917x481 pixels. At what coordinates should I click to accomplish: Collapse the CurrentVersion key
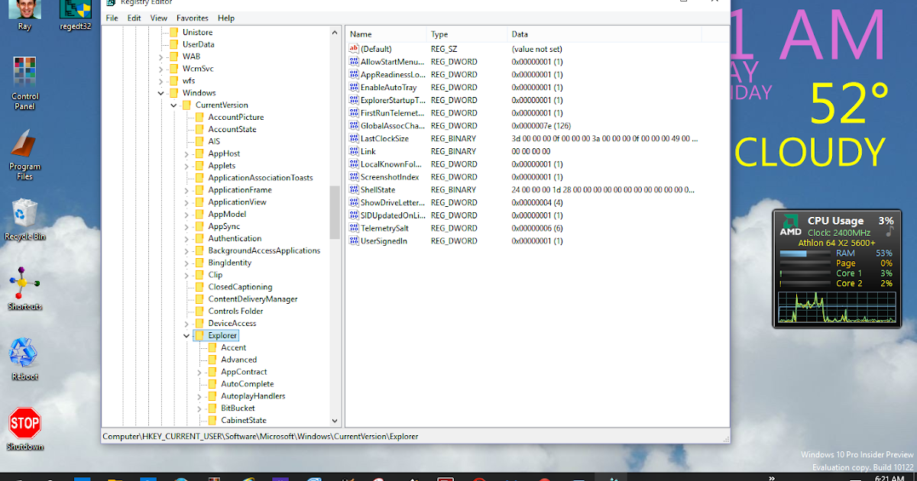point(173,105)
